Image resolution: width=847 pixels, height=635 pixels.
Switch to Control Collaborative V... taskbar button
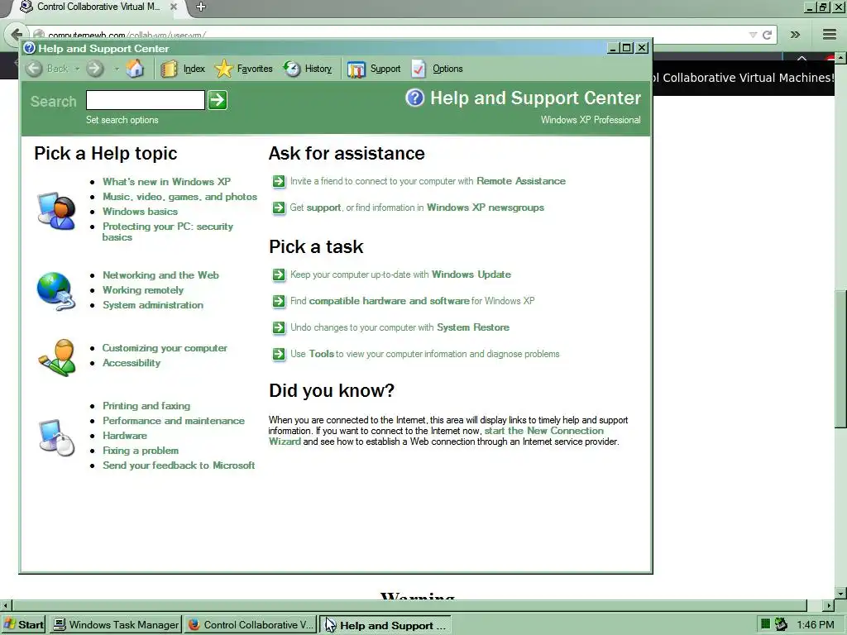tap(250, 625)
